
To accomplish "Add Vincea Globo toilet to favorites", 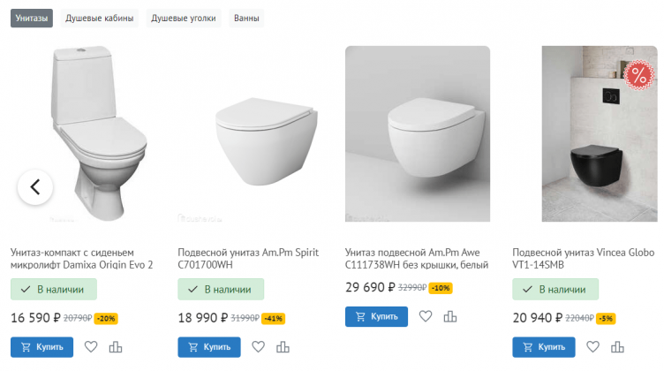I will (593, 347).
